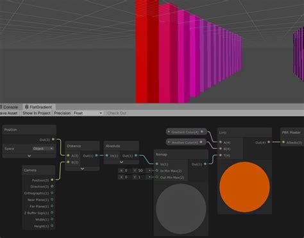Click the Remap node In(1) port

[157, 164]
